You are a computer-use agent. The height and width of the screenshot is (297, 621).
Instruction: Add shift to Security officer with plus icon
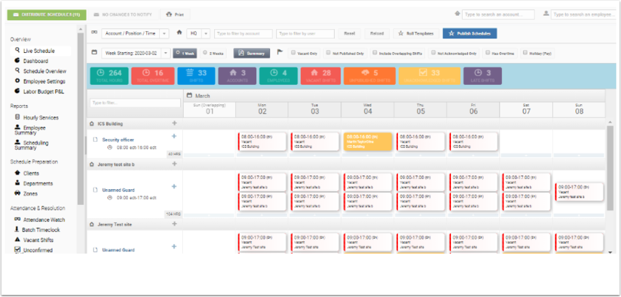coord(174,136)
